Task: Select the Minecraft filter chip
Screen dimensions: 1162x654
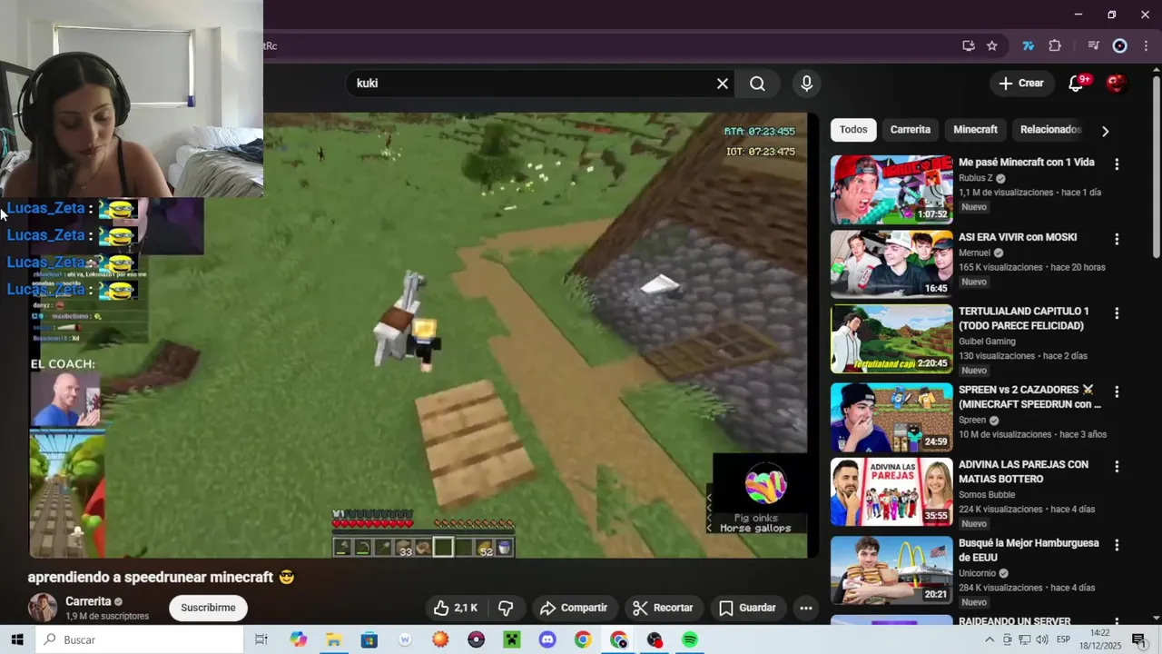Action: pyautogui.click(x=976, y=130)
